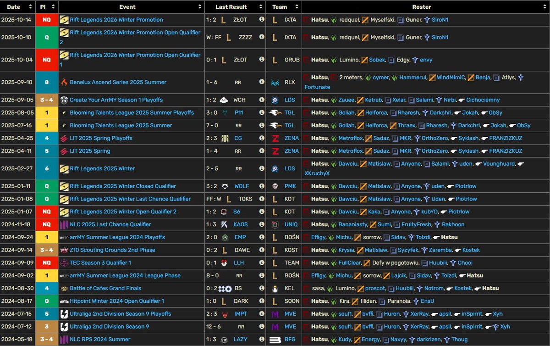This screenshot has width=550, height=346.
Task: Click the RLX team logo
Action: 275,82
